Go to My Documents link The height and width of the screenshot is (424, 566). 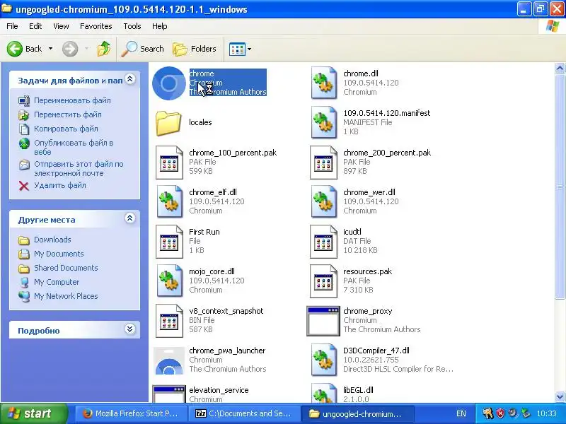[59, 254]
